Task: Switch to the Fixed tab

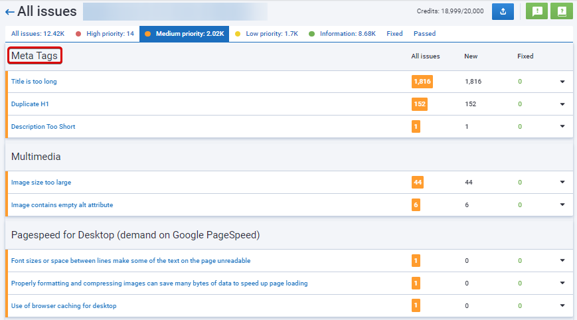Action: pyautogui.click(x=394, y=33)
